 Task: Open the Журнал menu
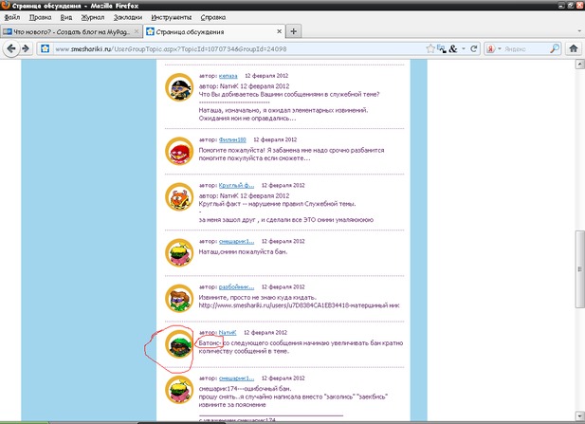pos(93,17)
